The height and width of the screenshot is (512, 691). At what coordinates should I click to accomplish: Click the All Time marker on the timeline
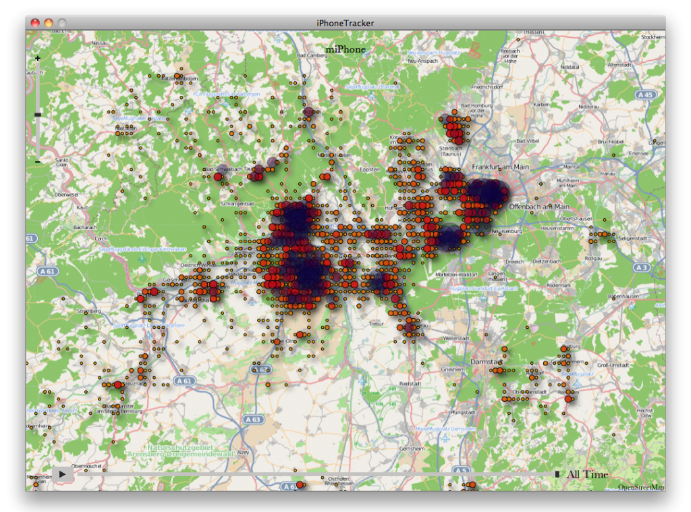point(556,474)
